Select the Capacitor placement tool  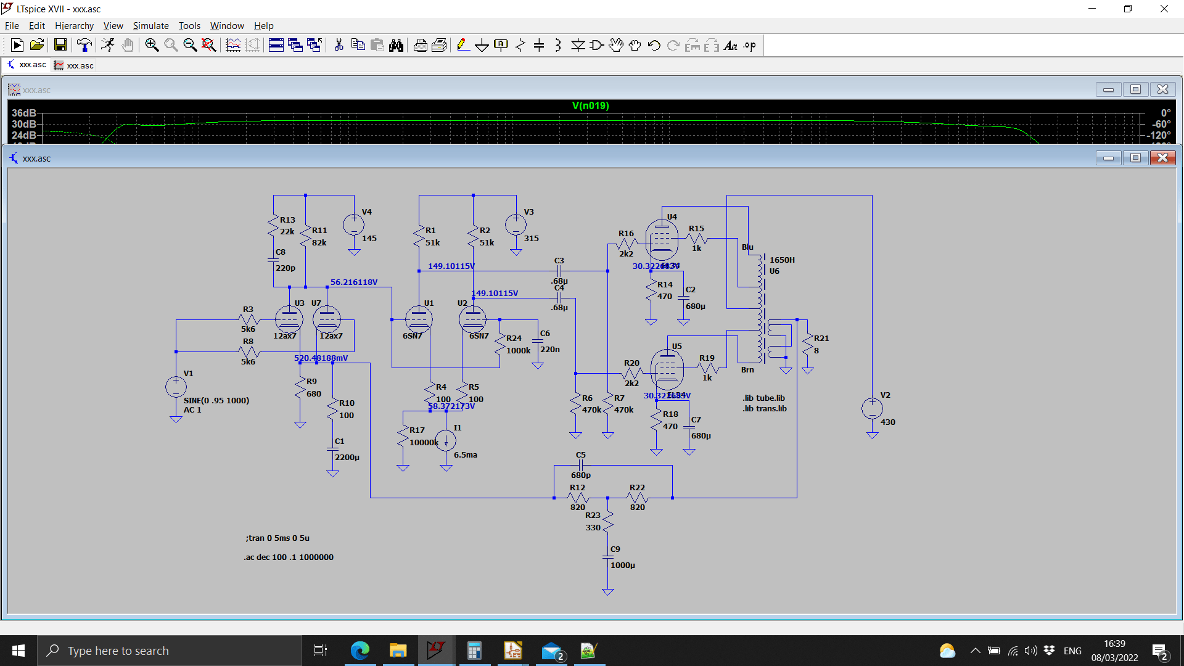click(x=539, y=45)
